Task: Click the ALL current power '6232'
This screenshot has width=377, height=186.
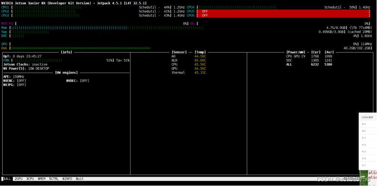Action: point(315,65)
